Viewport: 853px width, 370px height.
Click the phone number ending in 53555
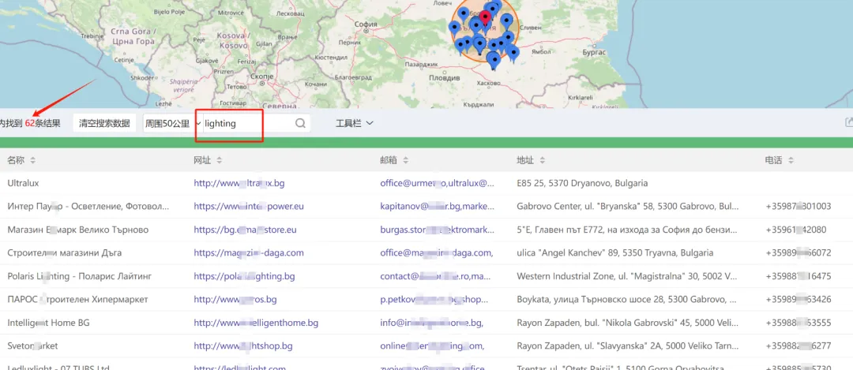tap(798, 323)
